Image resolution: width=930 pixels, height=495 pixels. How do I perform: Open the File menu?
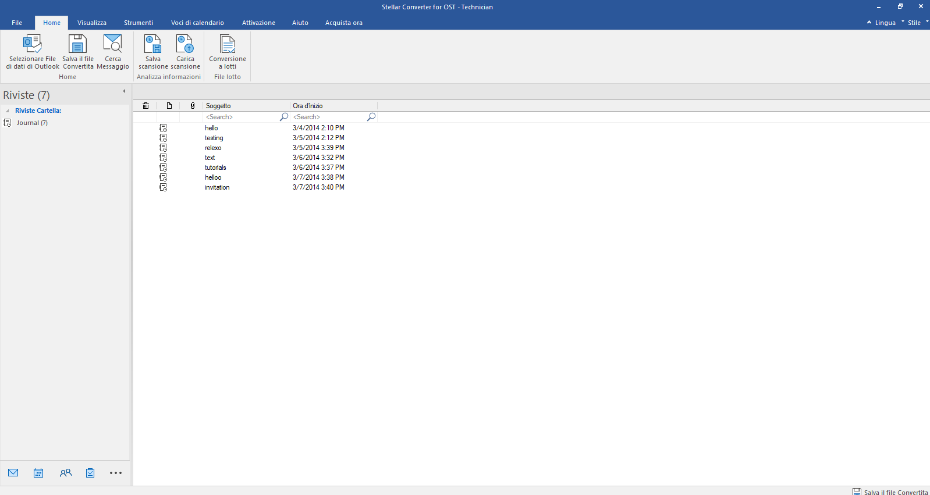tap(17, 23)
